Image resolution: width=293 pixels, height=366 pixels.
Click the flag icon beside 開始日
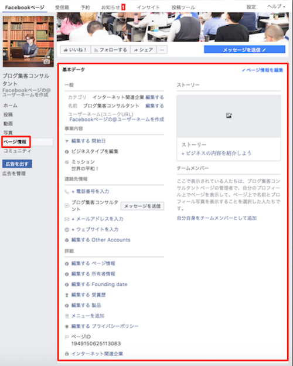coord(67,141)
